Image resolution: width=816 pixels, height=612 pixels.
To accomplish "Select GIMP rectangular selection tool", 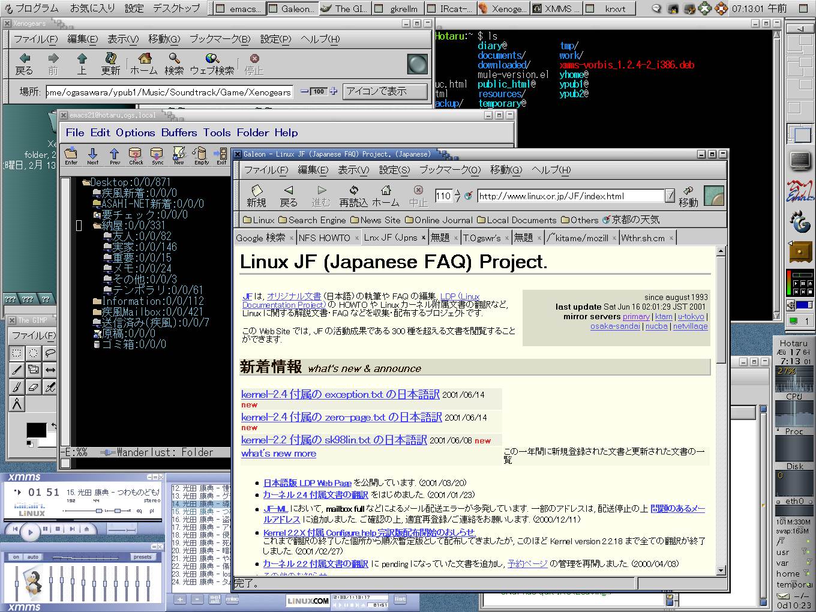I will click(x=17, y=353).
